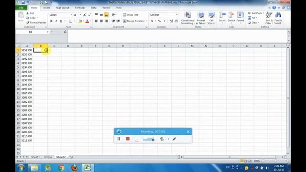Open Firefox from the taskbar
Screen dimensions: 306x172
click(x=75, y=168)
